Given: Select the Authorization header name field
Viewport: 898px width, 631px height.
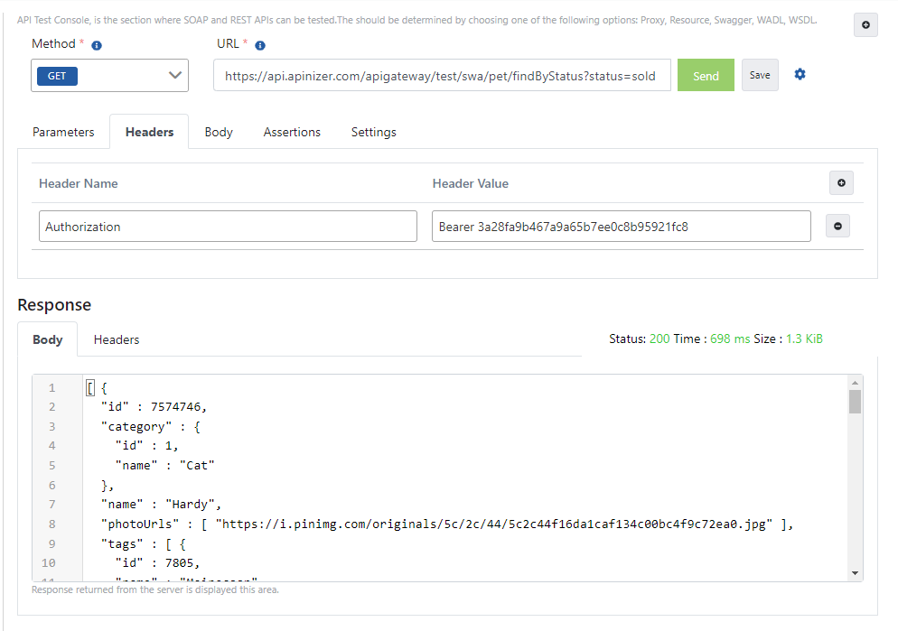Looking at the screenshot, I should pyautogui.click(x=227, y=226).
